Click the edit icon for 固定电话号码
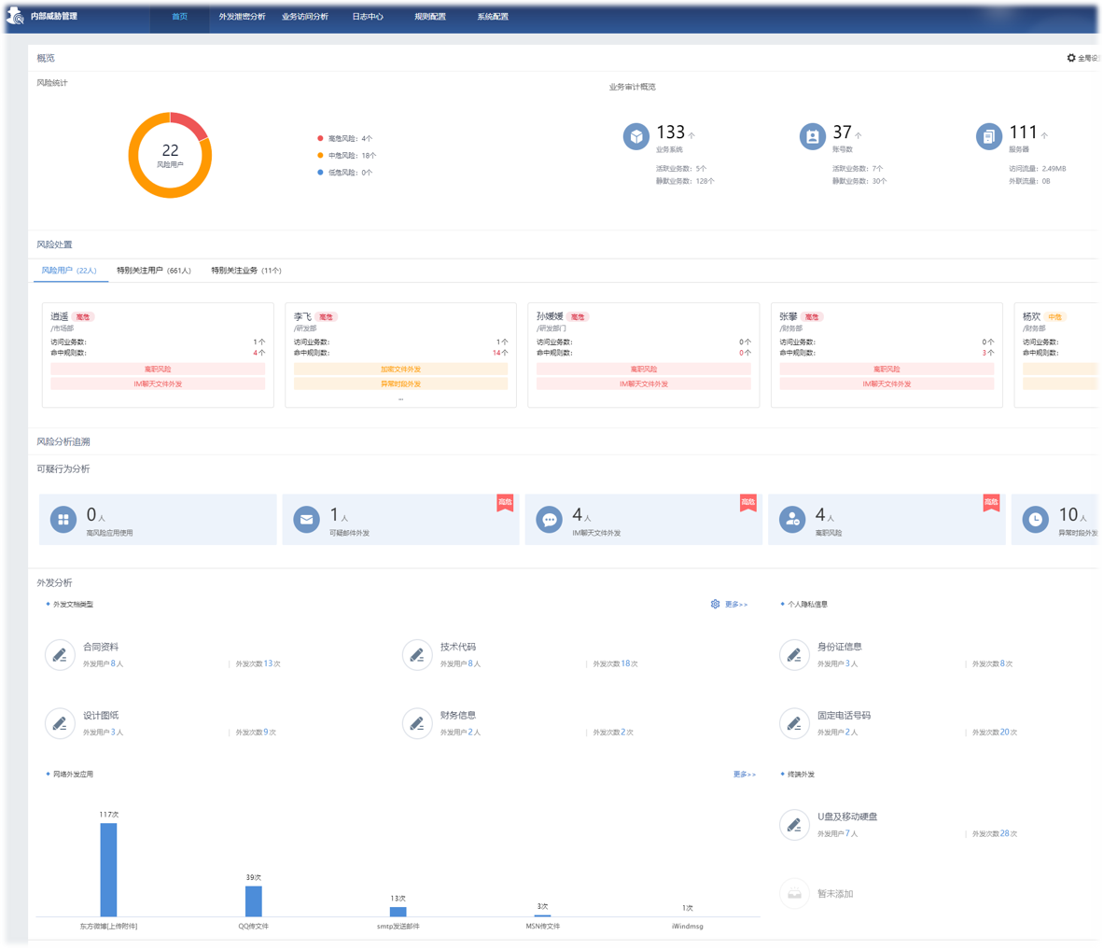The image size is (1103, 949). click(794, 723)
